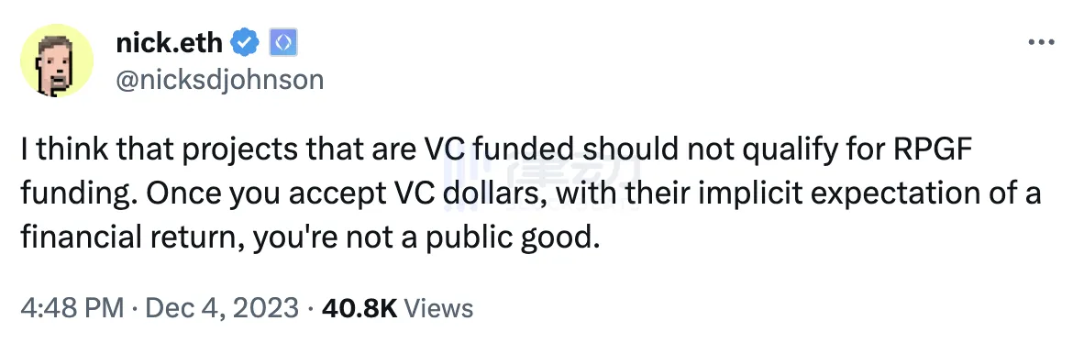
Task: Click the 4:48 PM timestamp
Action: click(72, 307)
